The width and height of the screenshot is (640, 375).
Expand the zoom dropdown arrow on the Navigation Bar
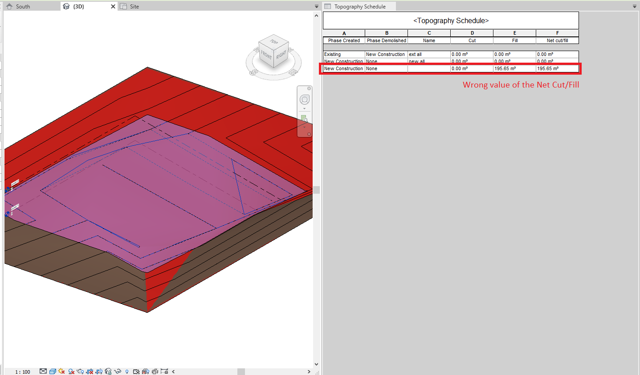pyautogui.click(x=305, y=128)
